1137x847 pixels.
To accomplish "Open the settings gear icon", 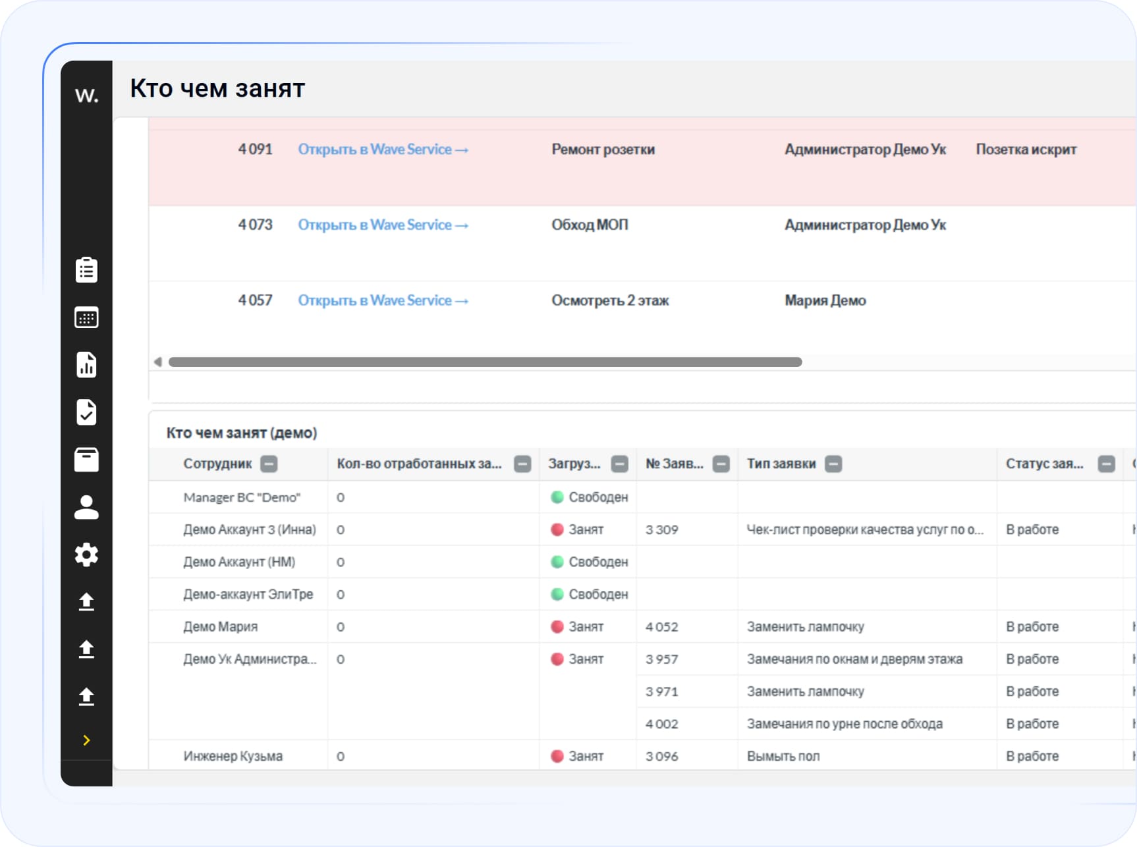I will click(x=86, y=555).
